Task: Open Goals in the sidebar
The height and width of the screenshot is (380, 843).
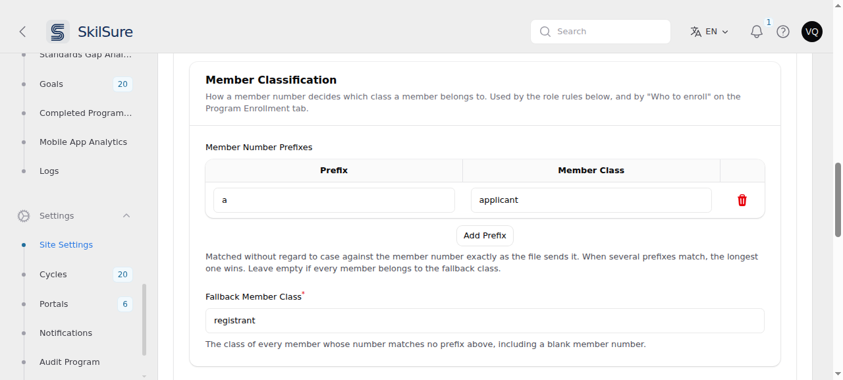Action: [x=51, y=84]
